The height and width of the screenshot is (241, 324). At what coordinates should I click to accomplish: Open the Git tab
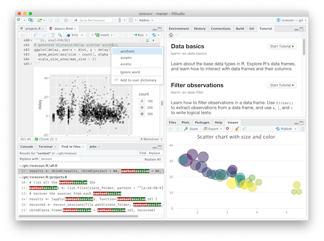(252, 29)
